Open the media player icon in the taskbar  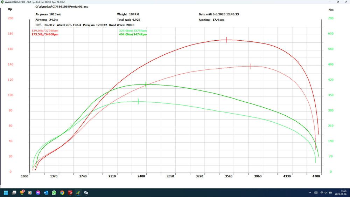30,192
